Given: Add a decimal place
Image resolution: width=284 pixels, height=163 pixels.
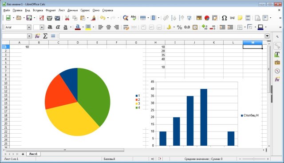Looking at the screenshot, I should 205,27.
